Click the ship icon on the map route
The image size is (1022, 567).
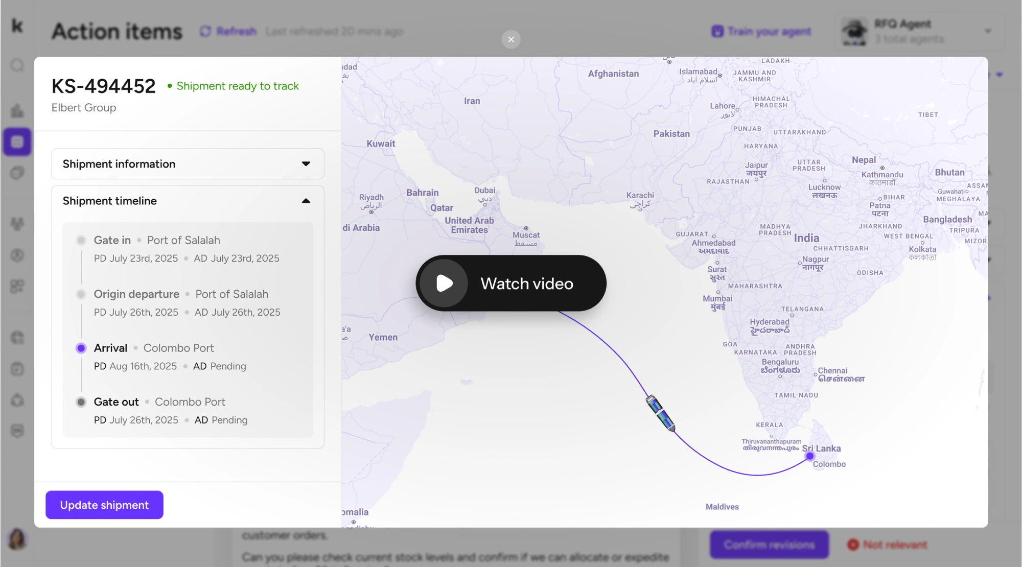tap(661, 413)
